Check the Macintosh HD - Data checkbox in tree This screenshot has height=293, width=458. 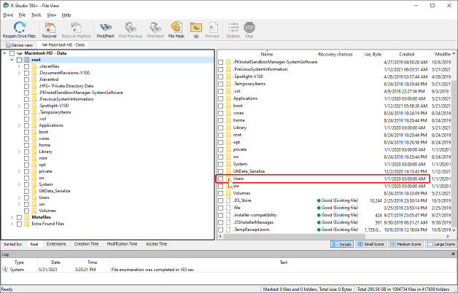coord(12,53)
